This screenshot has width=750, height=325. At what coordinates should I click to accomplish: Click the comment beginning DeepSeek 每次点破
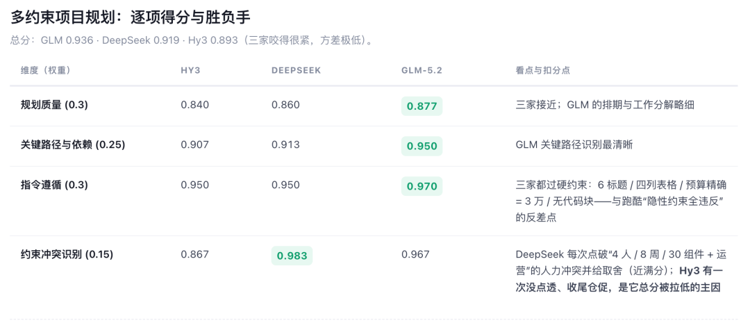click(x=620, y=271)
